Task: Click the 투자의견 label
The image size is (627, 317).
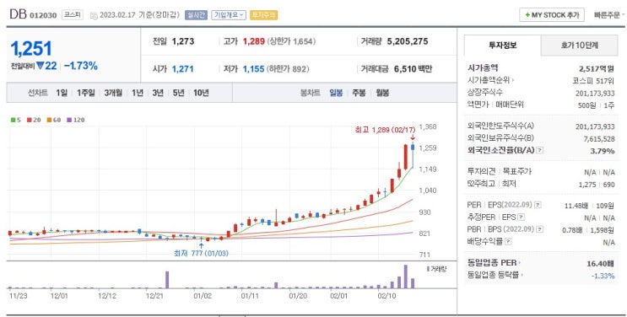Action: [x=481, y=171]
